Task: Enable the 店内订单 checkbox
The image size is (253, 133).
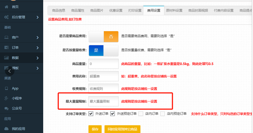Action: click(141, 114)
